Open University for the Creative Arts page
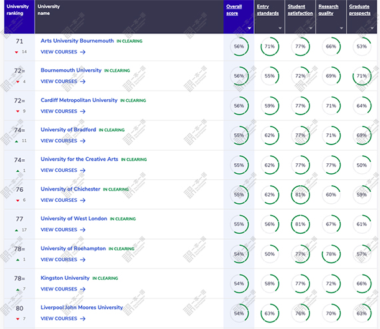This screenshot has height=329, width=380. point(79,159)
